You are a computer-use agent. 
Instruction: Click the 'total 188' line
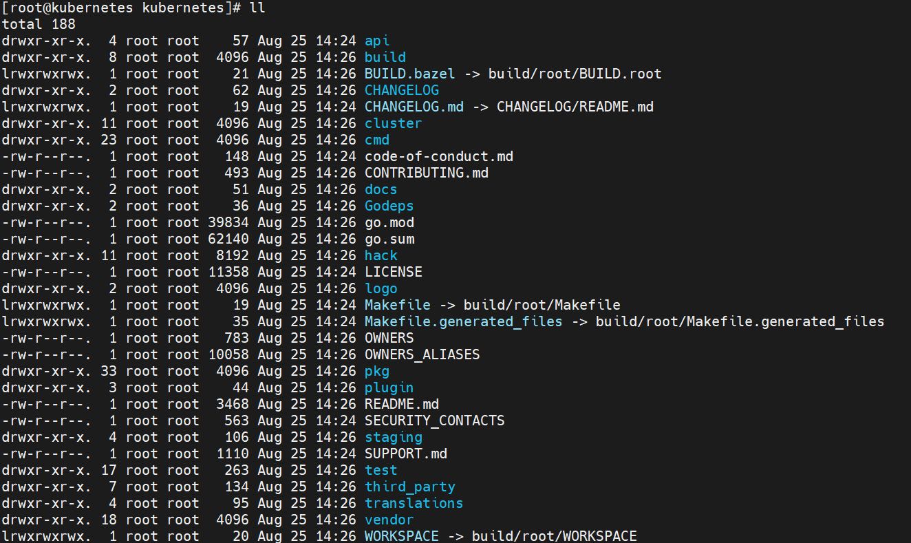(39, 24)
